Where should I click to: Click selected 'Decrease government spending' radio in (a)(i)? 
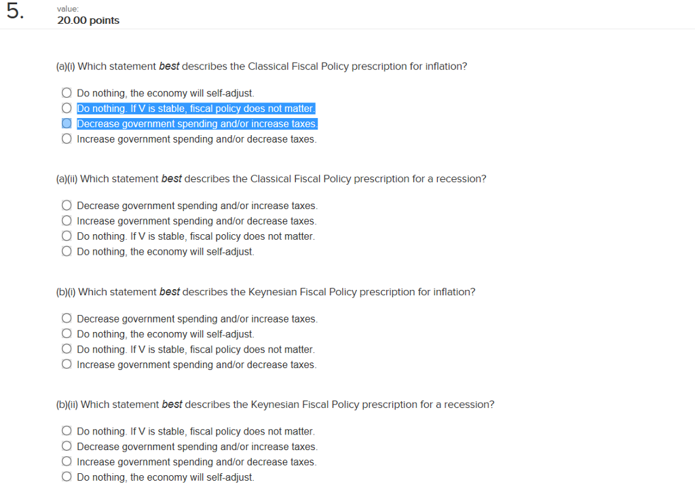pos(67,124)
